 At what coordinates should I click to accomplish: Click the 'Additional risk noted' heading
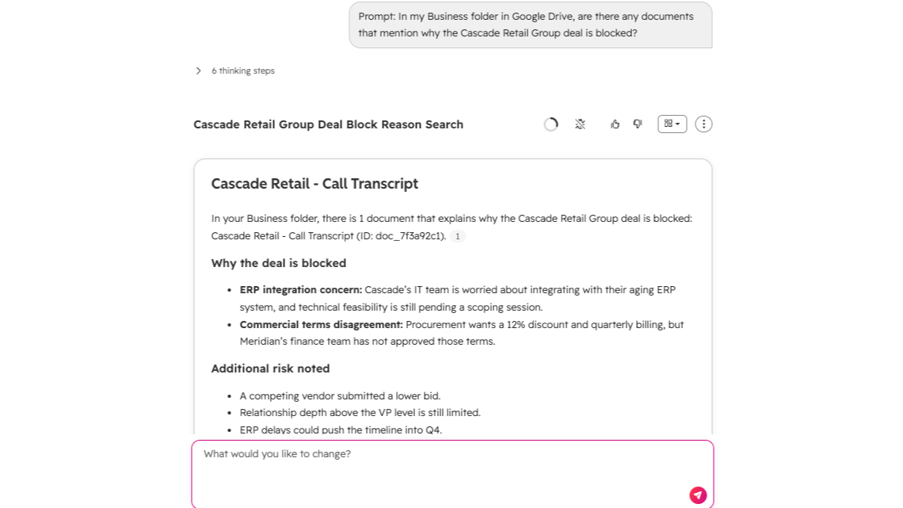point(270,369)
